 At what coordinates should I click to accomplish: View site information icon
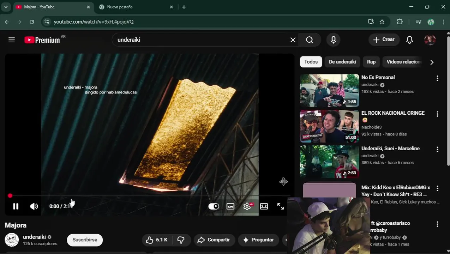47,22
